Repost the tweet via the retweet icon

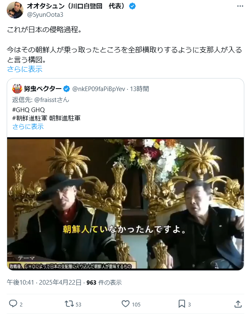click(69, 304)
